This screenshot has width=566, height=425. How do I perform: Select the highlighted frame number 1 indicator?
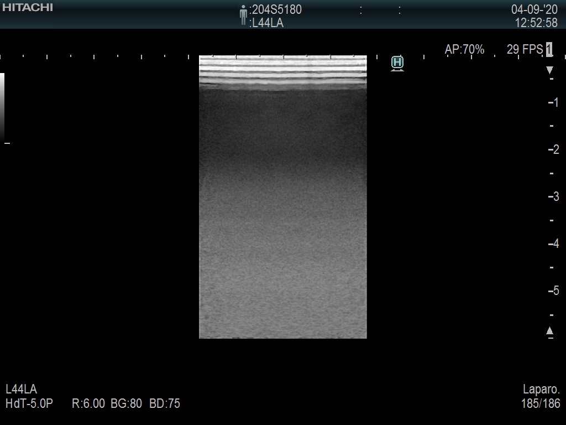coord(549,50)
